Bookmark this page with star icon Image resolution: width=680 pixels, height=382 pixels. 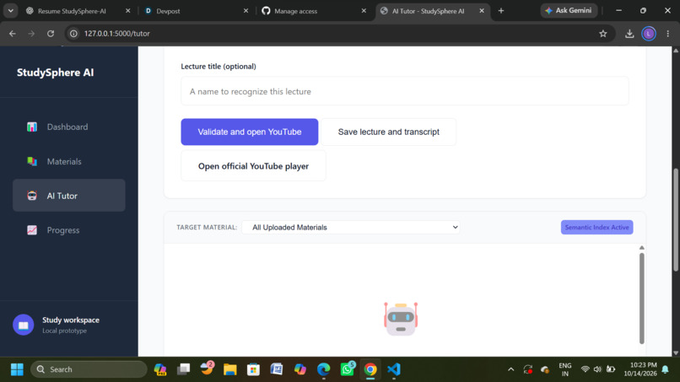[x=603, y=34]
